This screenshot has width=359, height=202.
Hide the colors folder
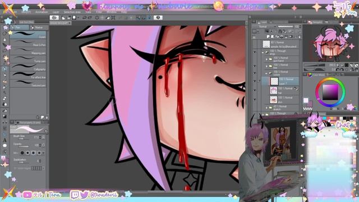point(255,73)
